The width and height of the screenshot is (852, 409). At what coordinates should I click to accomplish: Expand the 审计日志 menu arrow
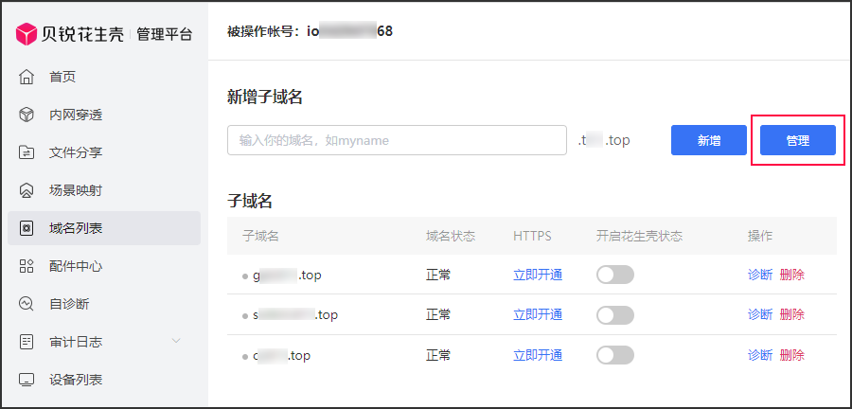[x=175, y=341]
